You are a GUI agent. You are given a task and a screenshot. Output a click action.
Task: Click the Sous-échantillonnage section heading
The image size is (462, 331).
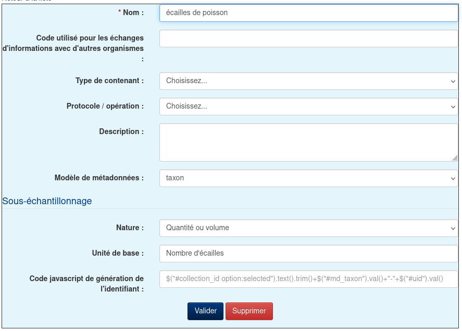coord(47,201)
